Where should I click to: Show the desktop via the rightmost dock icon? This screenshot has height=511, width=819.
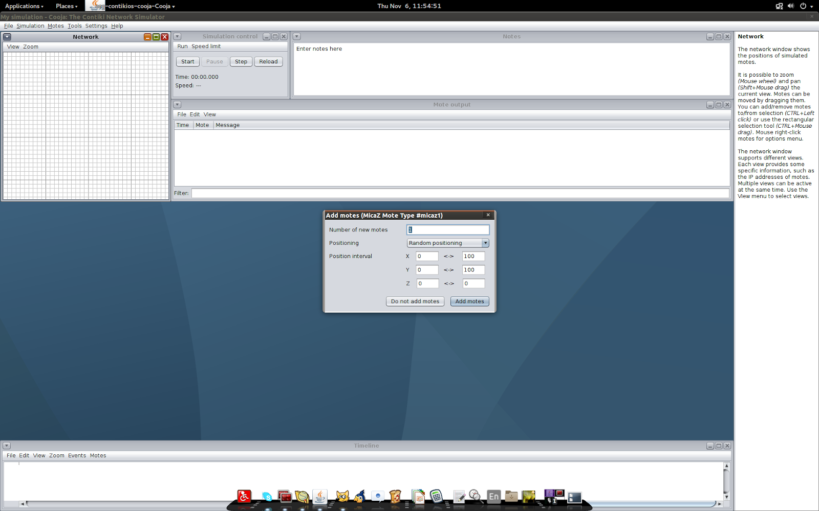coord(574,497)
